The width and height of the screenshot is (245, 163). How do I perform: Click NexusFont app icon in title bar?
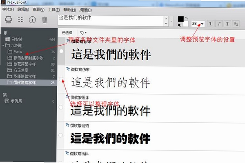[x=3, y=2]
